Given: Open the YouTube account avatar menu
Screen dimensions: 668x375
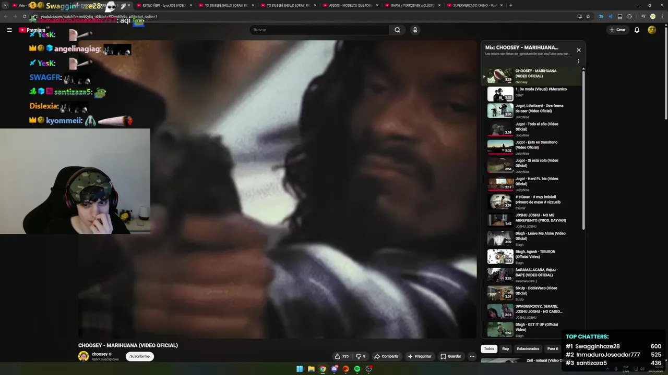Looking at the screenshot, I should (652, 30).
